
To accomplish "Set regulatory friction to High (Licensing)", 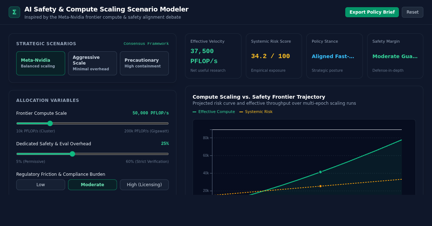I will [x=144, y=185].
